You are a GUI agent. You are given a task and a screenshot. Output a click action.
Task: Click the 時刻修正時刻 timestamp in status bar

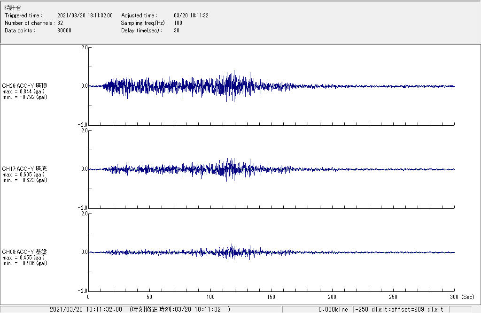(x=180, y=309)
